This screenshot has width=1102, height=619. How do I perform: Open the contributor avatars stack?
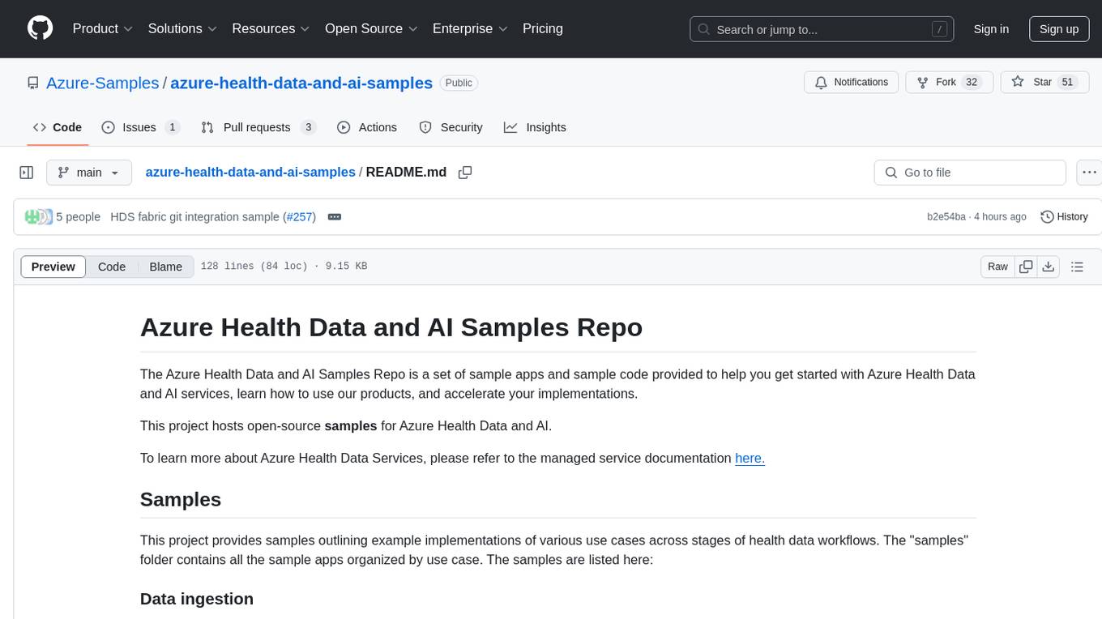(x=38, y=216)
